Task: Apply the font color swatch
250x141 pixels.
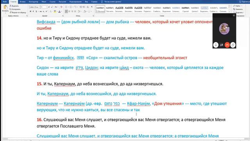Action: (x=59, y=11)
